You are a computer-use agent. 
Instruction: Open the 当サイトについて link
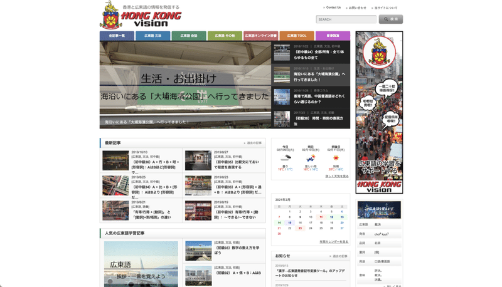[386, 8]
